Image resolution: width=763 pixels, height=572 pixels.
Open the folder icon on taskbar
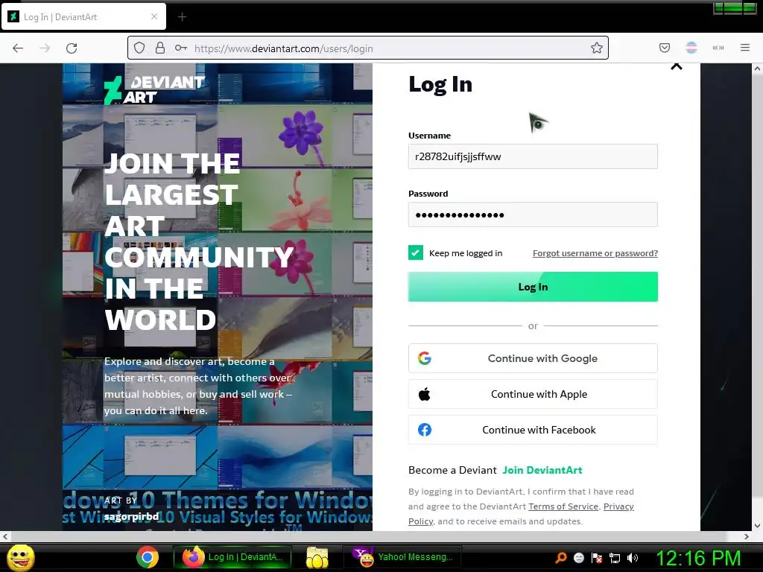point(317,557)
